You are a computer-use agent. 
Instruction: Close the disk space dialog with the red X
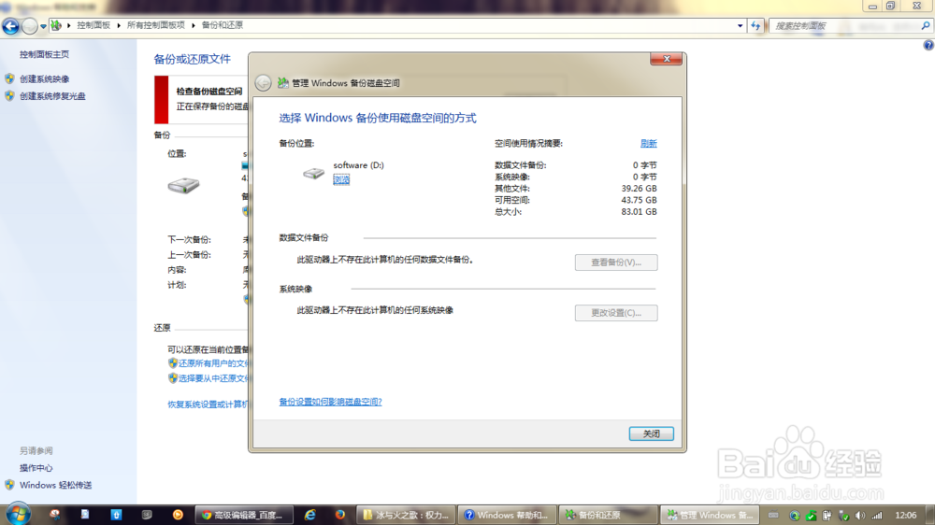[x=666, y=59]
